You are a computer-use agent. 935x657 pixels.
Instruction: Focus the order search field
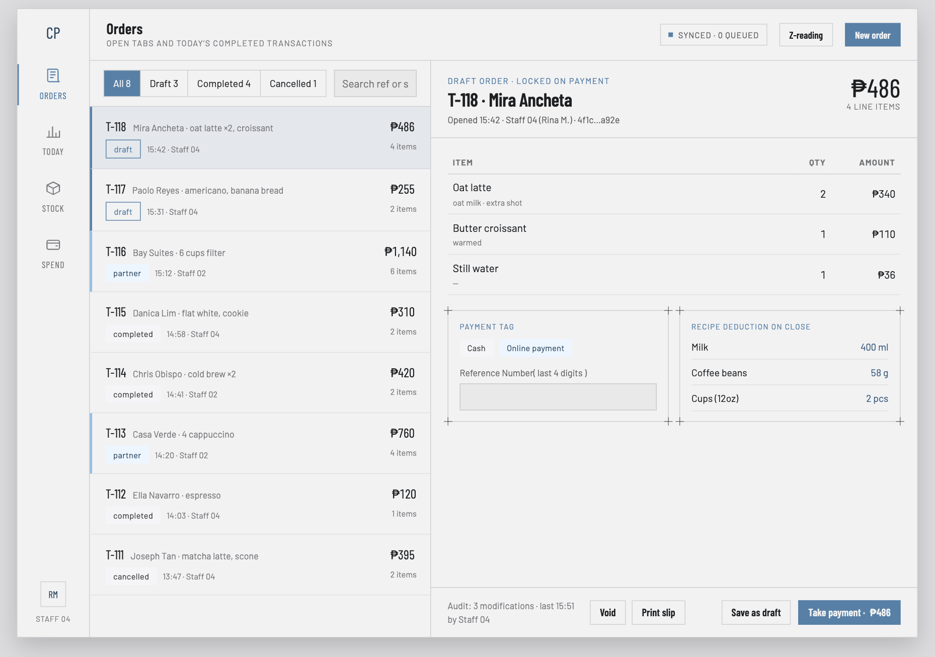375,84
